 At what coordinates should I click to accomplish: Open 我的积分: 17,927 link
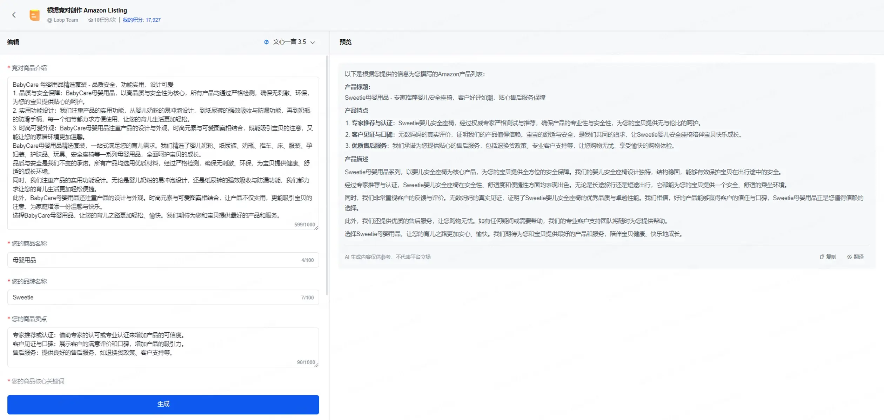point(141,20)
